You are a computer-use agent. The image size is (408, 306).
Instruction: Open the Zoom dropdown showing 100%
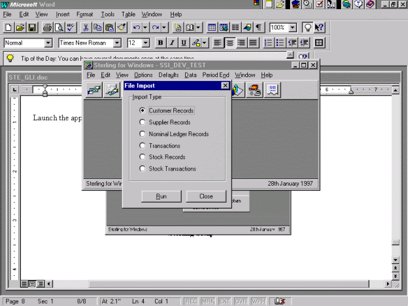tap(293, 27)
